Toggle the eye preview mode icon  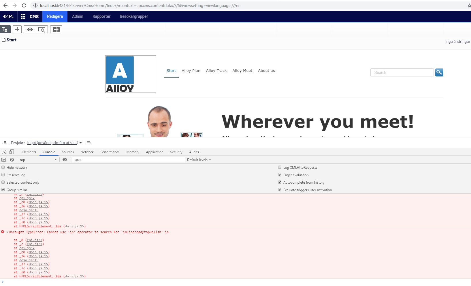pyautogui.click(x=30, y=29)
